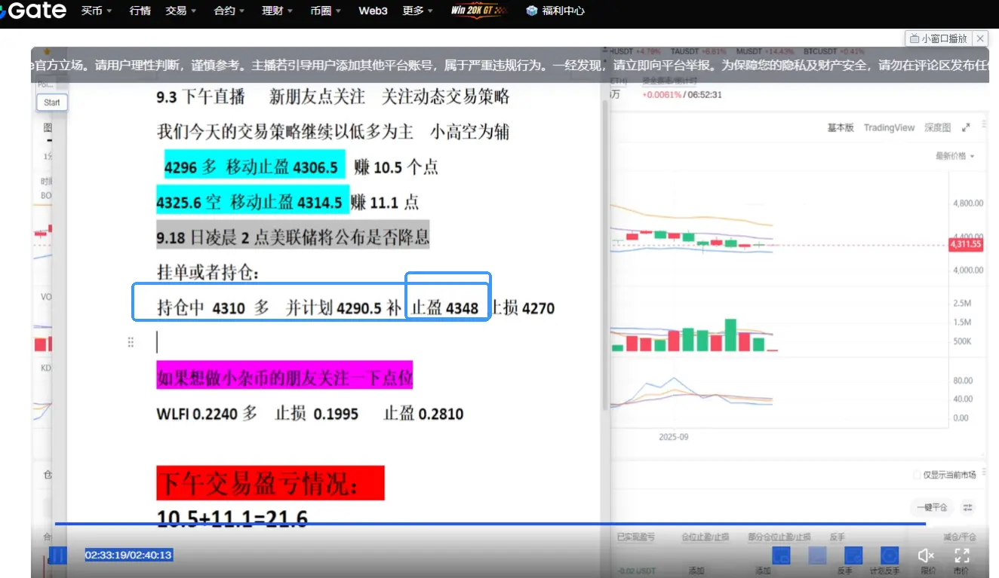Screen dimensions: 999x578
Task: Switch to the 深度图 chart tab
Action: tap(938, 128)
